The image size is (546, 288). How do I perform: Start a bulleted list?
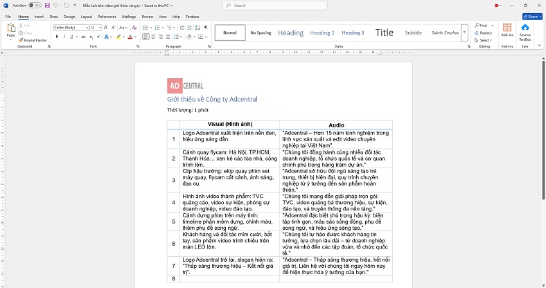146,27
